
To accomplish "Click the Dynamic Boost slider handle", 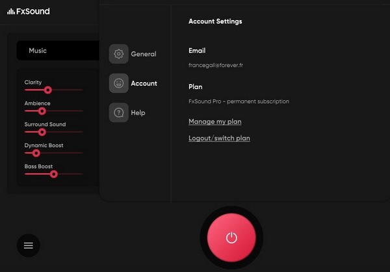I will 36,153.
